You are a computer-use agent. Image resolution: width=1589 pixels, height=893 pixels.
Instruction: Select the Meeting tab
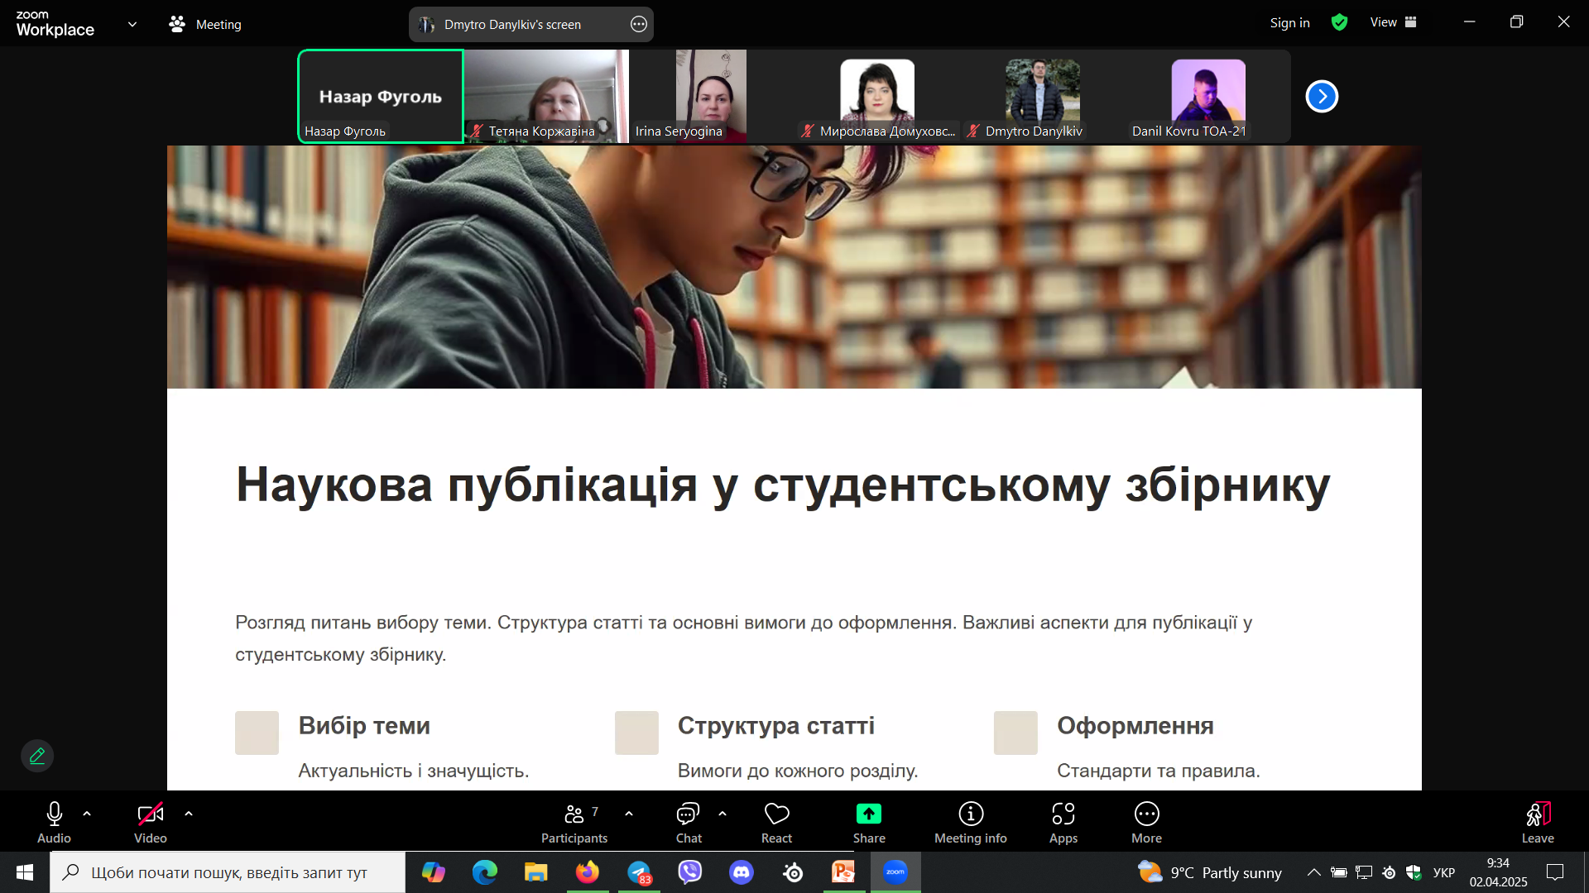[x=205, y=25]
